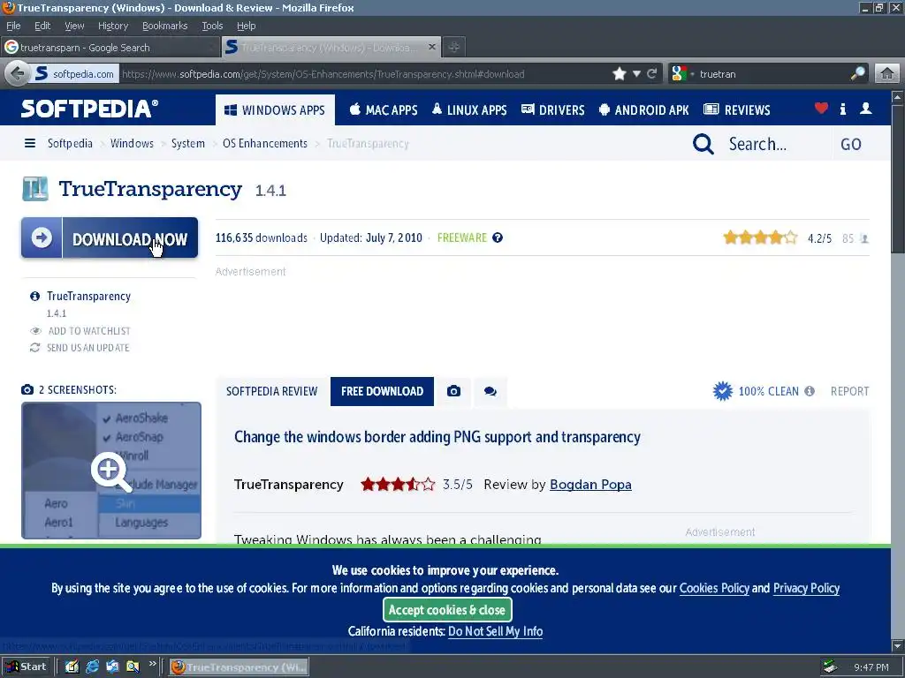The image size is (905, 678).
Task: Go to System breadcrumb link
Action: click(x=188, y=143)
